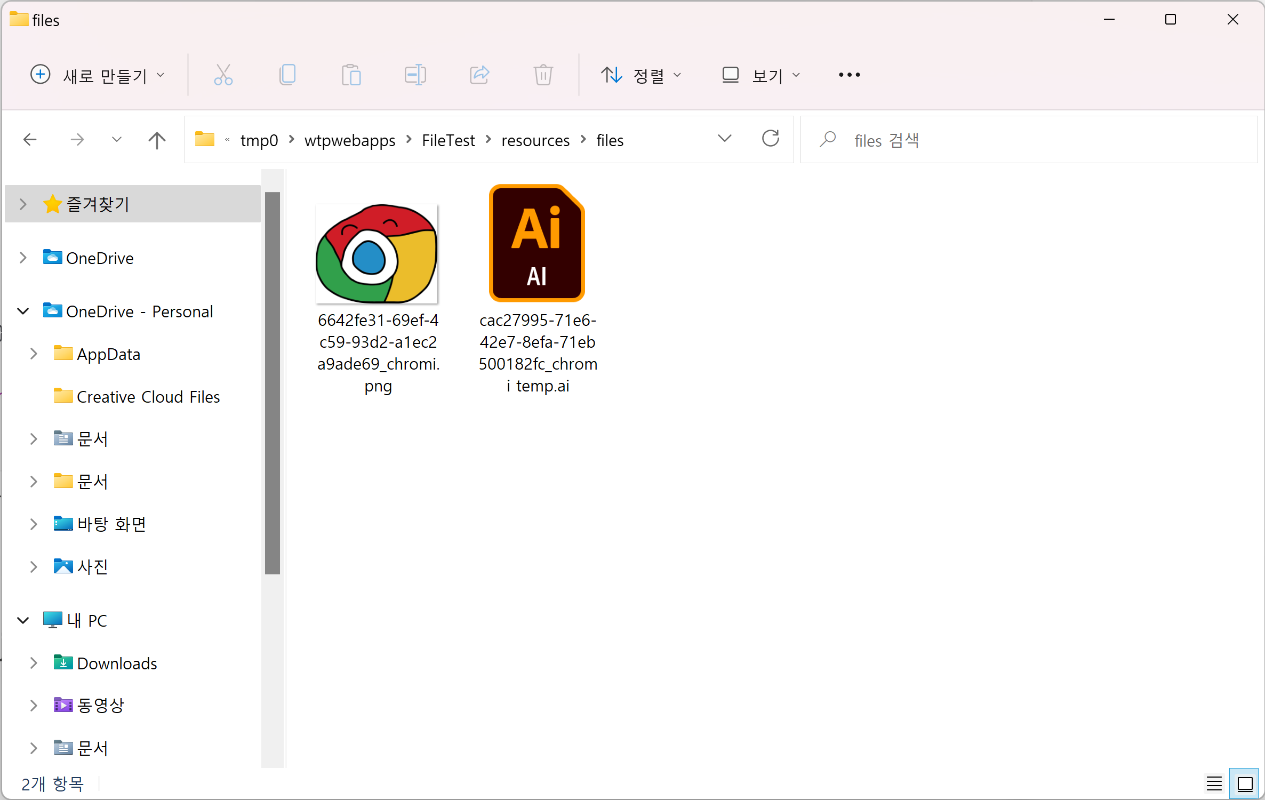Expand the Downloads node
Viewport: 1265px width, 800px height.
tap(34, 662)
